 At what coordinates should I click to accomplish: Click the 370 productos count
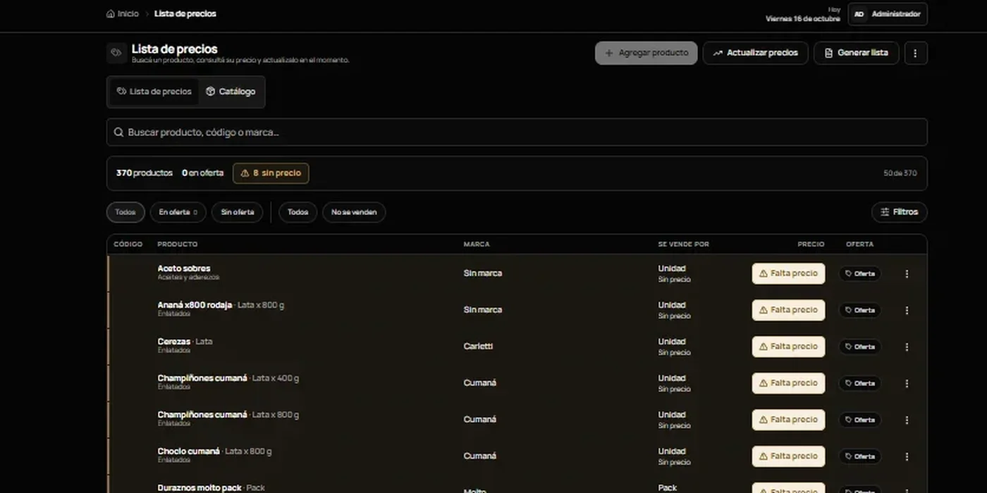pos(145,173)
